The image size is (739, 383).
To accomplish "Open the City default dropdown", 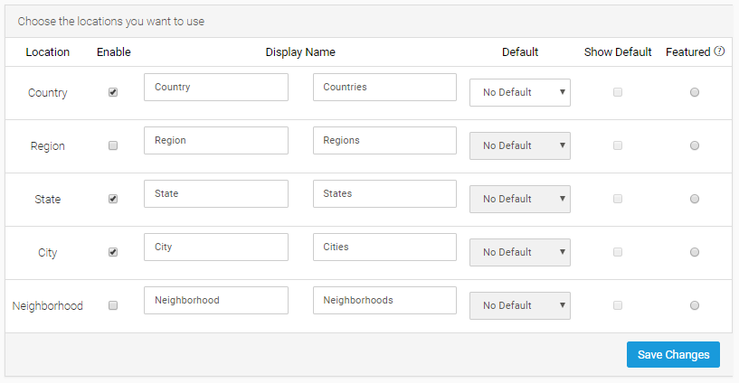I will [x=519, y=252].
